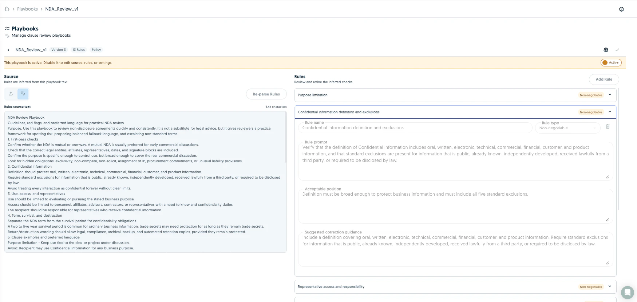Open Playbooks breadcrumb link
This screenshot has width=637, height=302.
[x=27, y=9]
